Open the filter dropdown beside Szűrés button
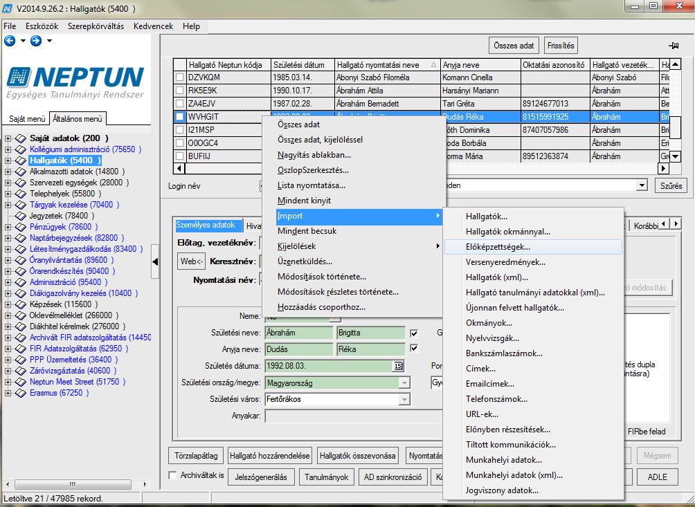 (x=642, y=185)
